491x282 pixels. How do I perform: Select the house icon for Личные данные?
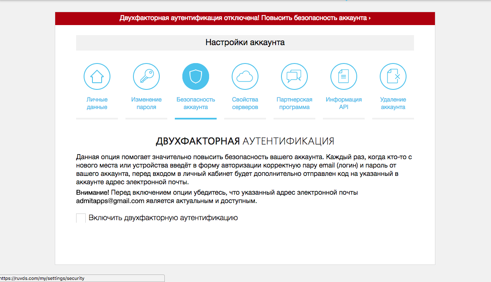click(97, 76)
